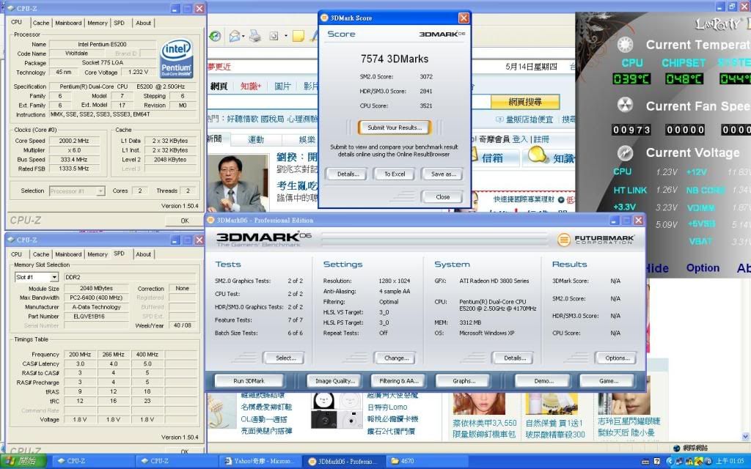Open Image Quality settings button

[x=334, y=381]
